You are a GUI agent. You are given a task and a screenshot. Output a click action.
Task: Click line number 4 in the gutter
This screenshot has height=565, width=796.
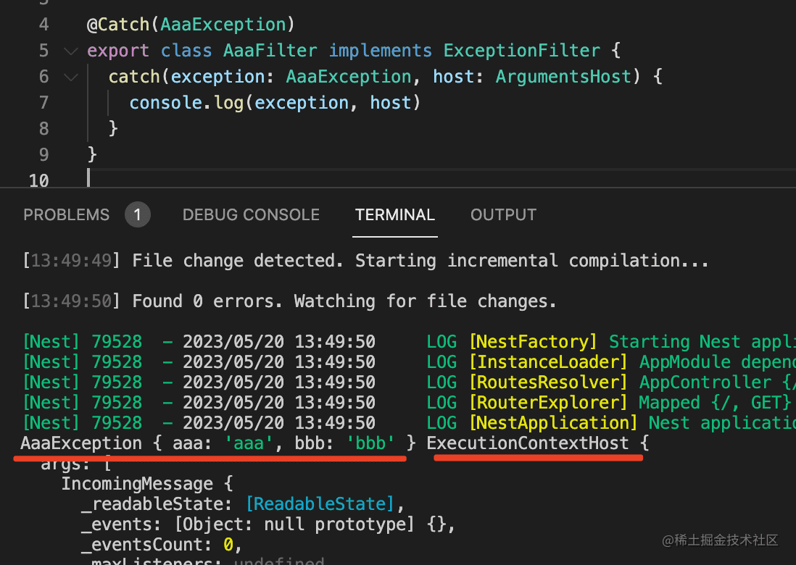[43, 25]
